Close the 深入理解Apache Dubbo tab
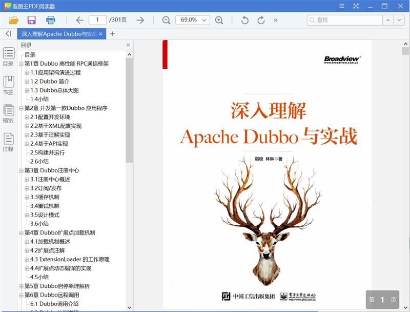410x312 pixels. (100, 34)
